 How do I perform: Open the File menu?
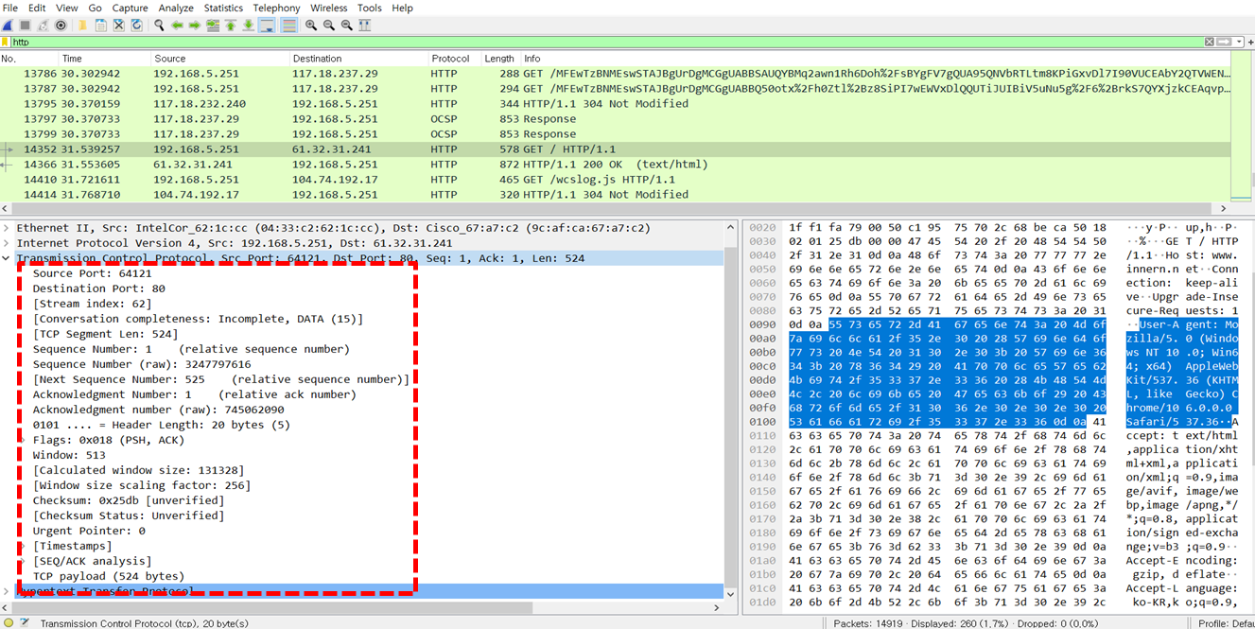[10, 8]
